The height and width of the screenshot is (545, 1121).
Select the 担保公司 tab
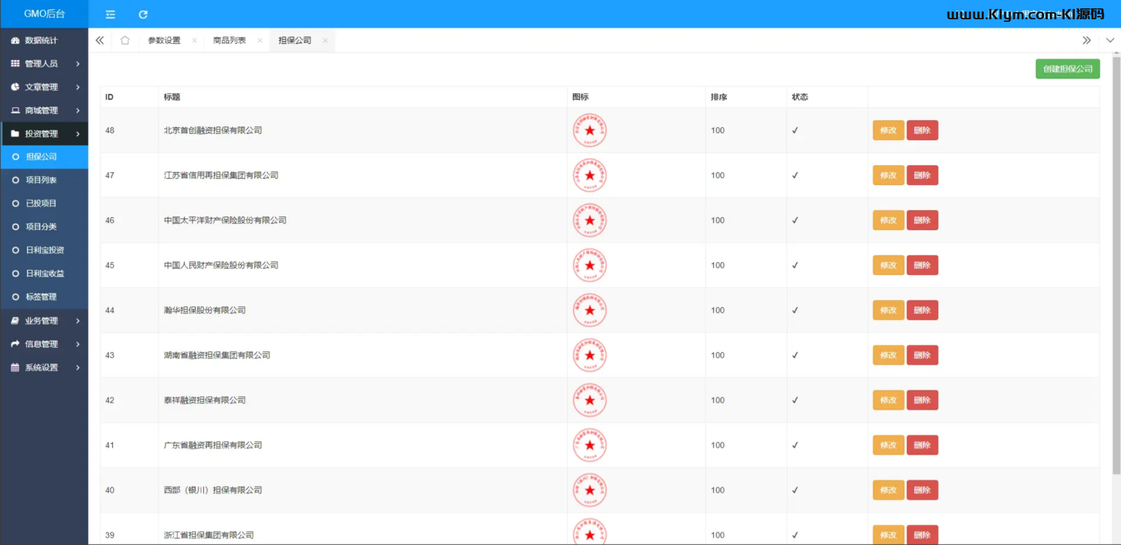(295, 40)
